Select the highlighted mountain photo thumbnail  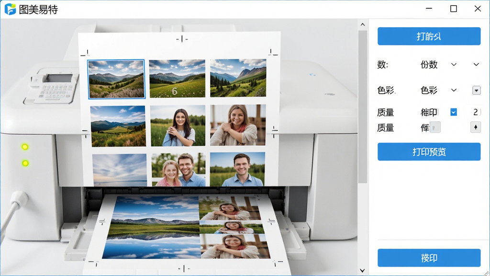pos(117,79)
